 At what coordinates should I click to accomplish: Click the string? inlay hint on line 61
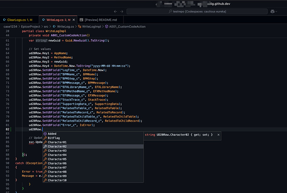click(42, 40)
